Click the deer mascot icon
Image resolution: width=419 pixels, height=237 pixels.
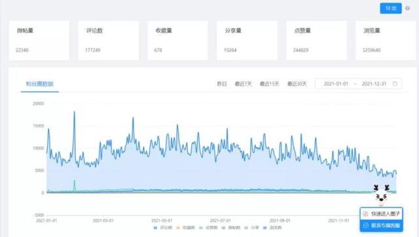[382, 195]
